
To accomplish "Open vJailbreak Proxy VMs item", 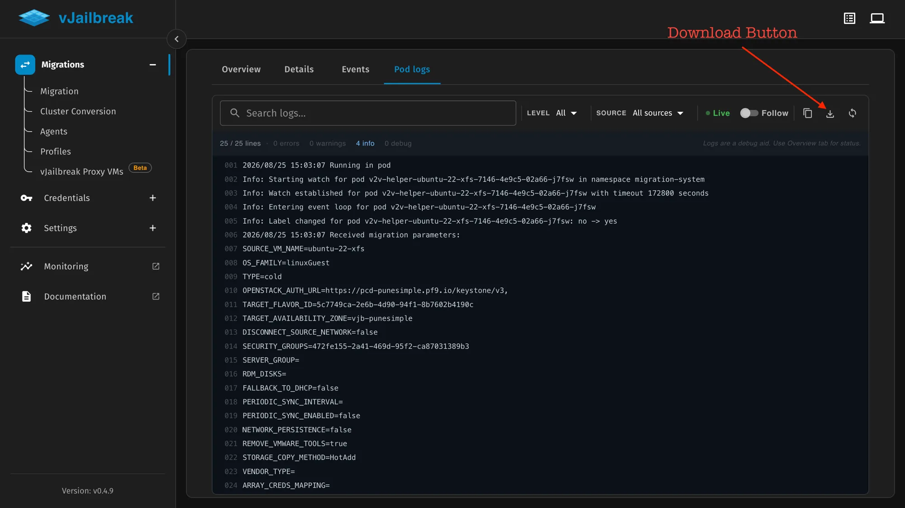I will pyautogui.click(x=81, y=172).
